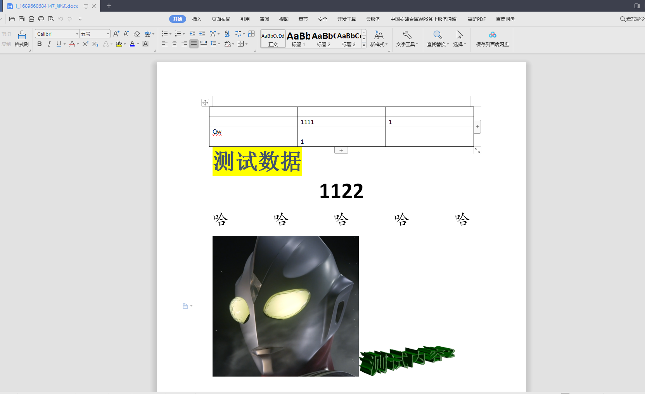Toggle justified alignment button
The width and height of the screenshot is (645, 394).
(194, 44)
